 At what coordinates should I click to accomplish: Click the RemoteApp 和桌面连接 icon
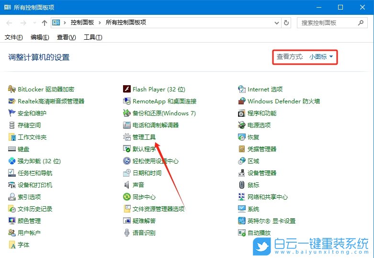[126, 101]
